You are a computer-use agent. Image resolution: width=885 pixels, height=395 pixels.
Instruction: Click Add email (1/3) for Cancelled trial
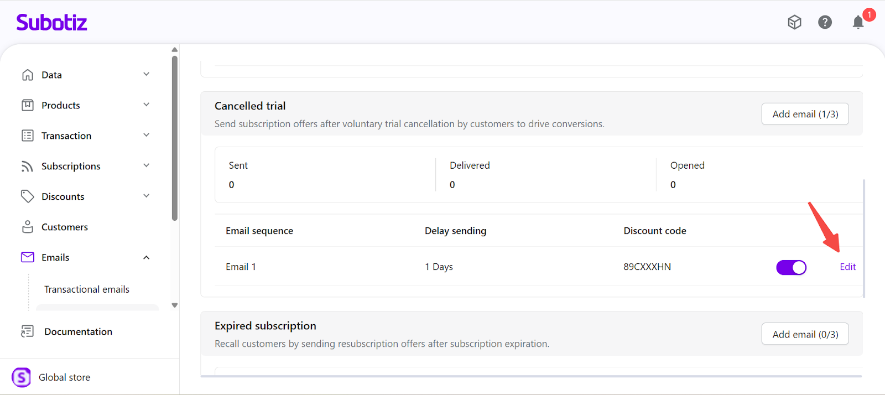tap(805, 114)
